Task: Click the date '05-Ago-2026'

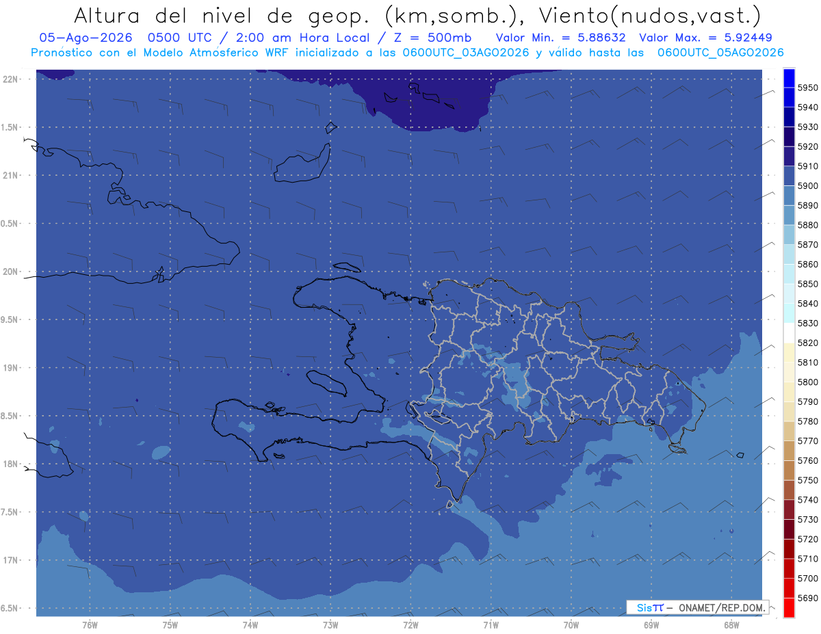Action: pyautogui.click(x=86, y=38)
